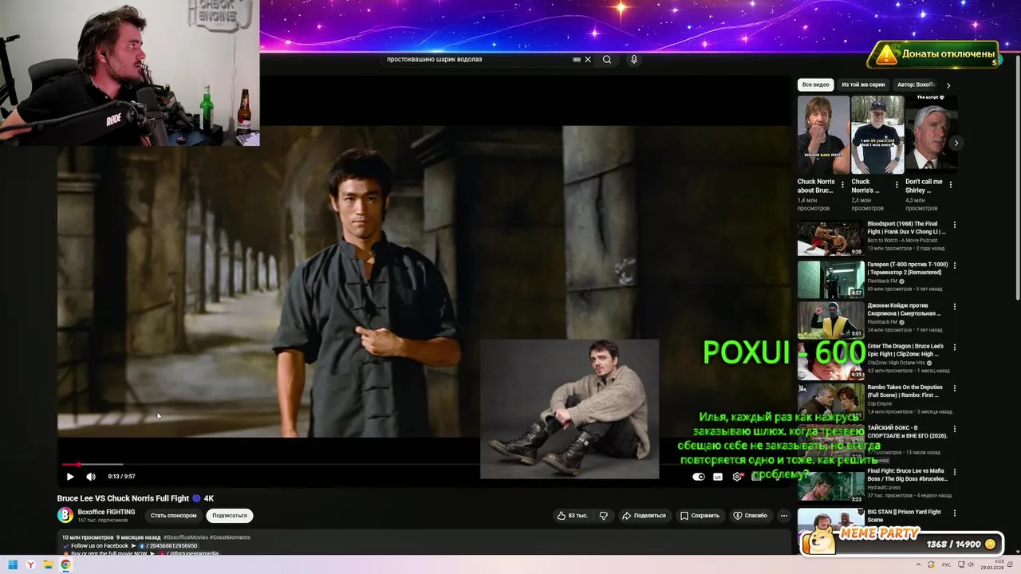The width and height of the screenshot is (1021, 574).
Task: Click the Стать спонсором button
Action: point(174,516)
